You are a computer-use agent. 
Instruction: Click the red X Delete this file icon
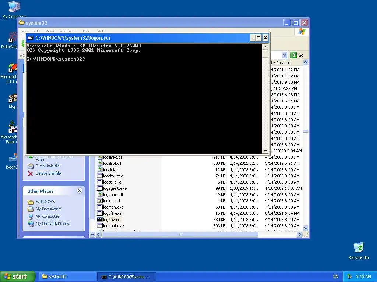(x=31, y=174)
